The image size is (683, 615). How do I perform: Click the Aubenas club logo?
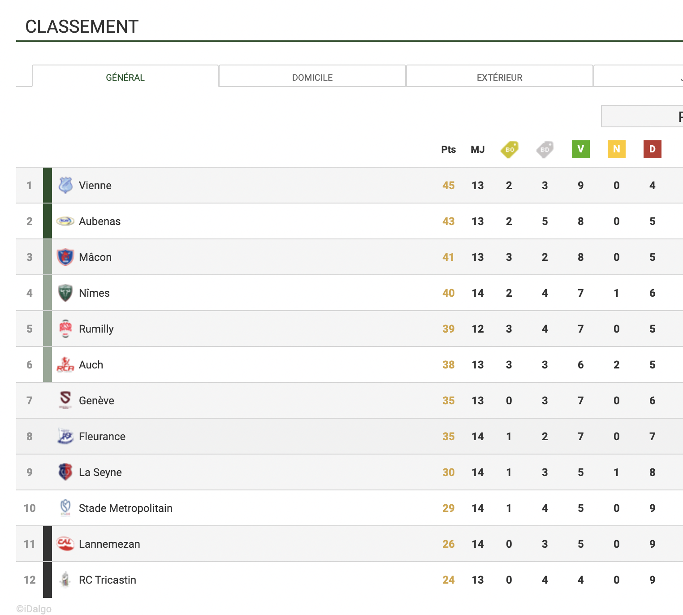point(65,221)
